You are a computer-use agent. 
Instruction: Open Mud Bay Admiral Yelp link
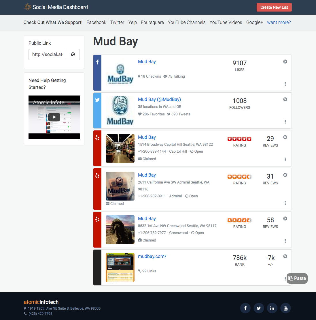coord(147,175)
